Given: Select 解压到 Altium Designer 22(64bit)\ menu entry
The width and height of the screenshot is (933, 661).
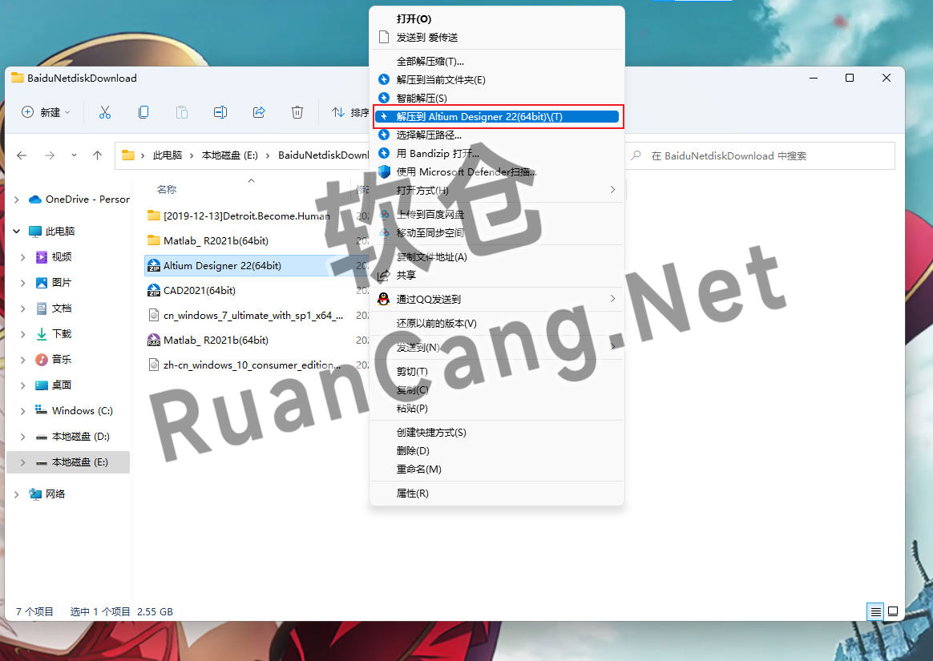Looking at the screenshot, I should click(x=479, y=117).
